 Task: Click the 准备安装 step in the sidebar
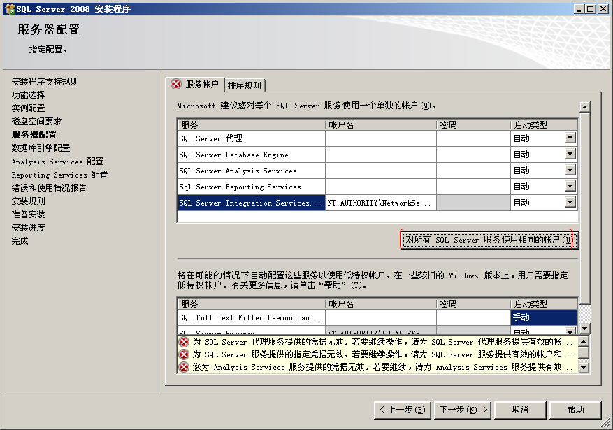(28, 214)
